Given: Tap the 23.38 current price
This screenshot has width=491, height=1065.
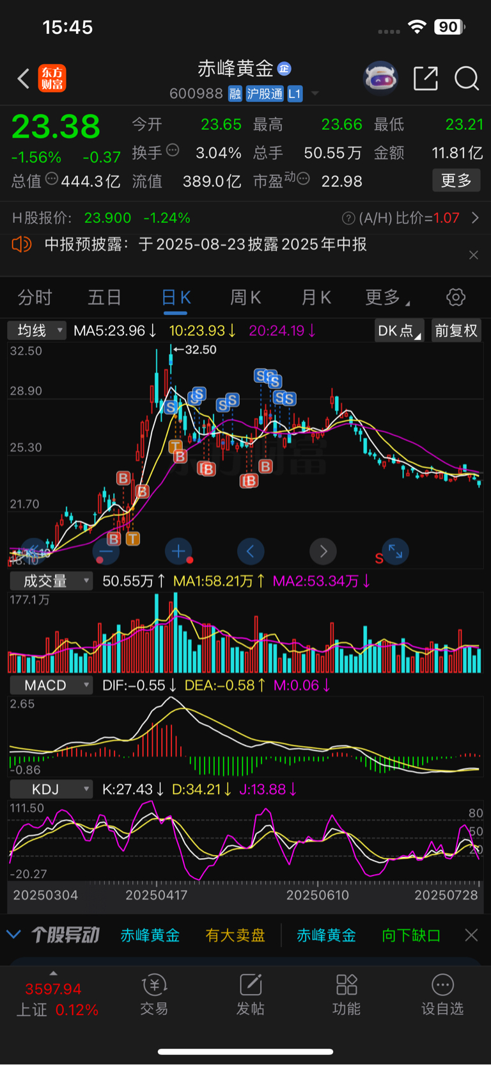Looking at the screenshot, I should (x=56, y=127).
